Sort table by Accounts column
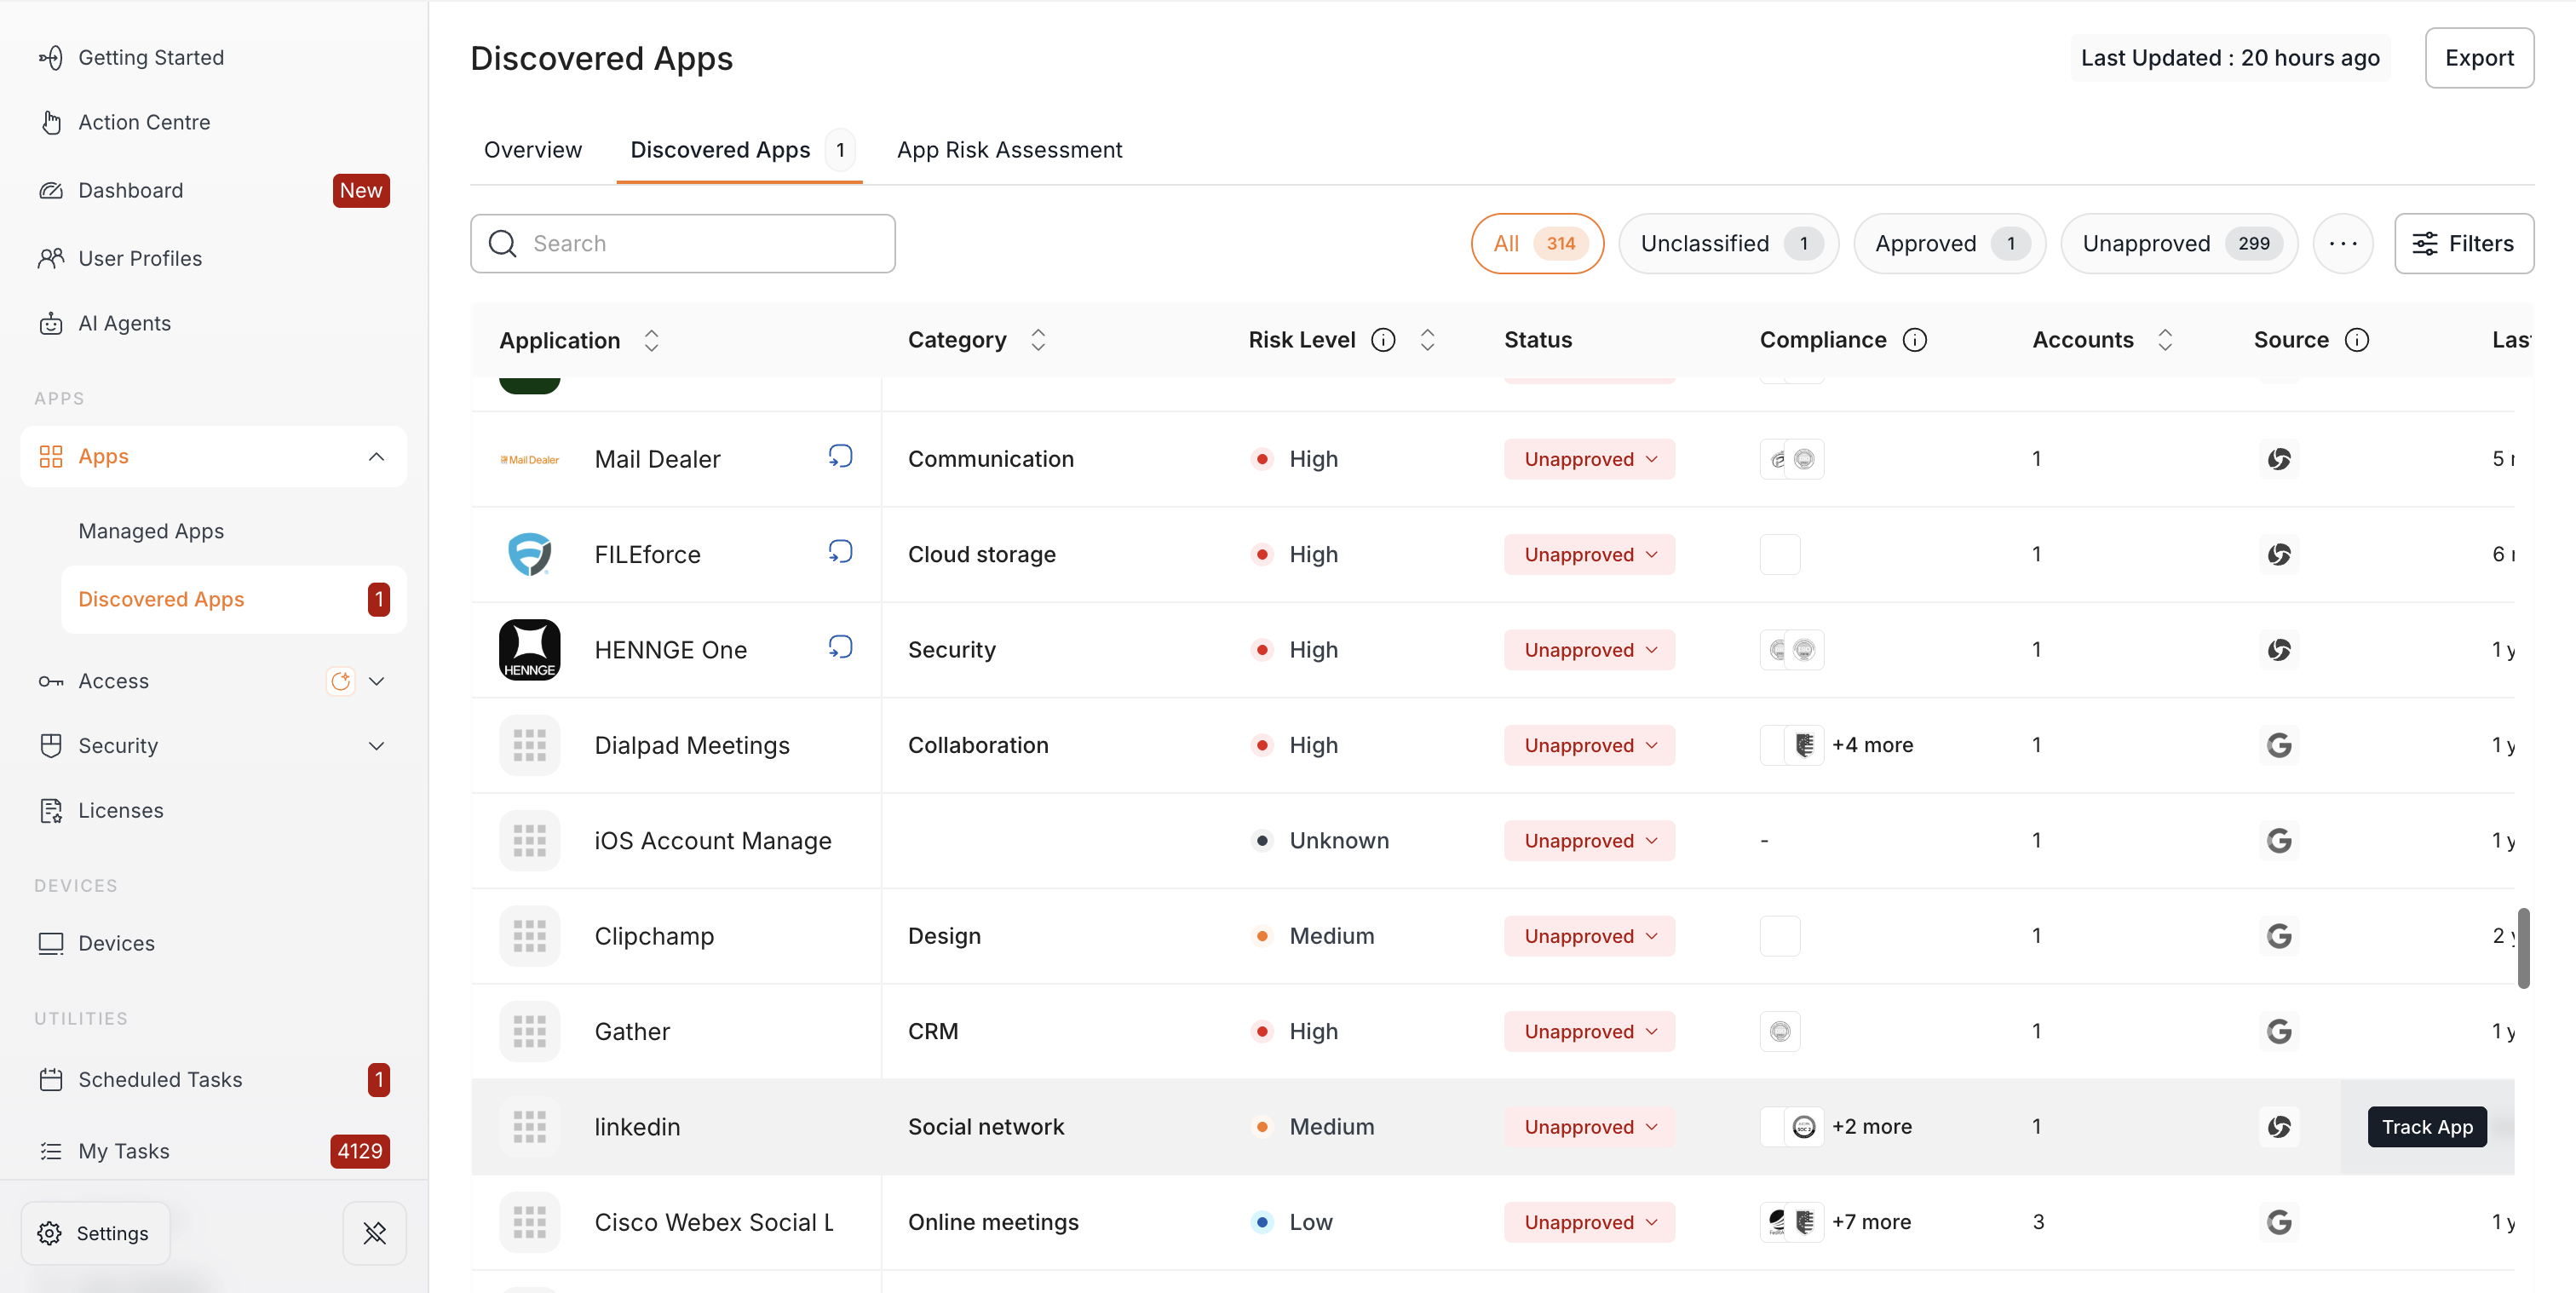 click(2165, 340)
